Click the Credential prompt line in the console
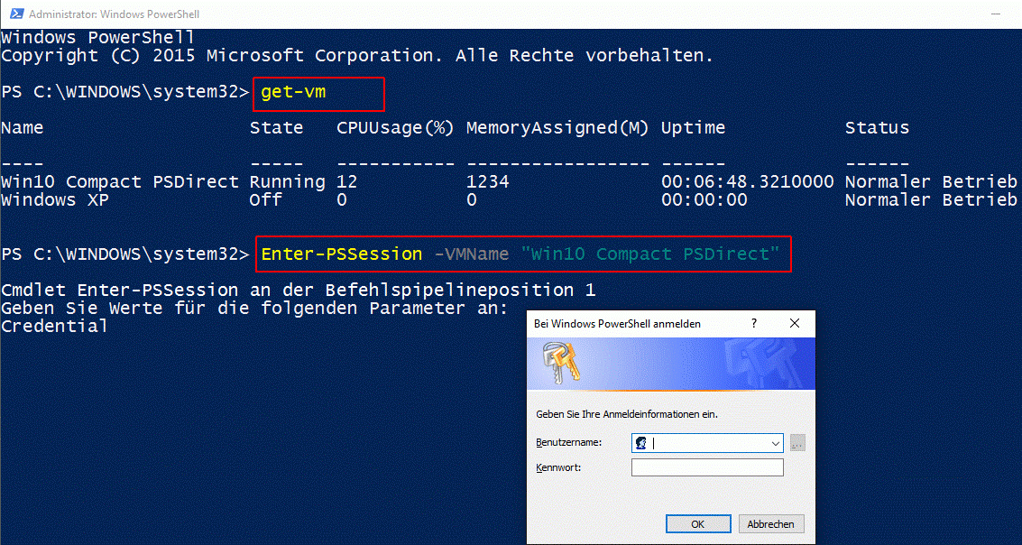The image size is (1022, 545). coord(54,327)
